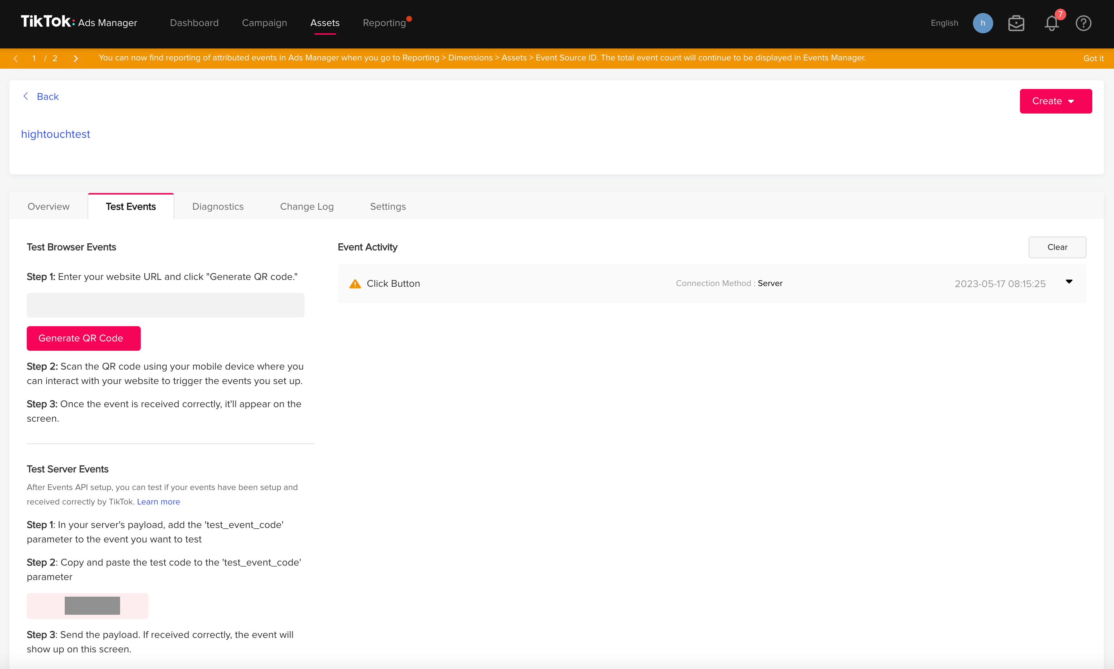Open the English language selector
Screen dimensions: 1114x669
[x=944, y=23]
